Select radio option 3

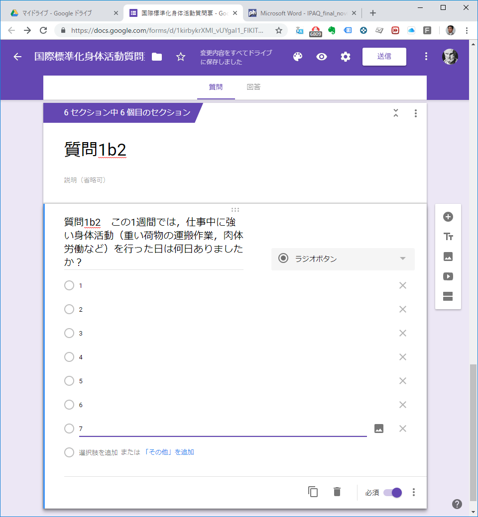69,333
